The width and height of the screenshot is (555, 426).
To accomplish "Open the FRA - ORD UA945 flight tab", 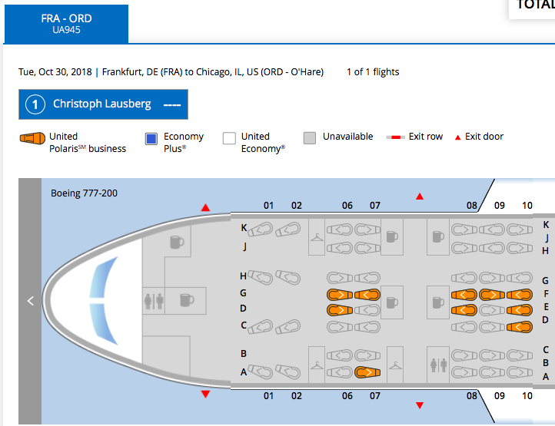I will click(66, 22).
